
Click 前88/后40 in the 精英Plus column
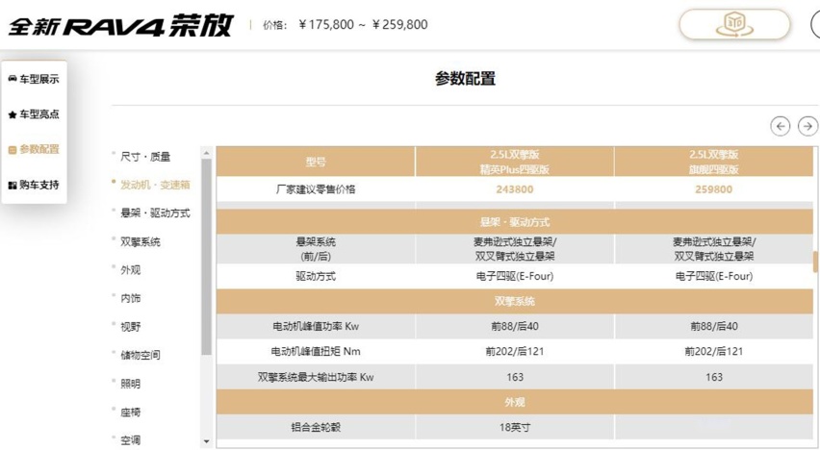click(x=515, y=326)
